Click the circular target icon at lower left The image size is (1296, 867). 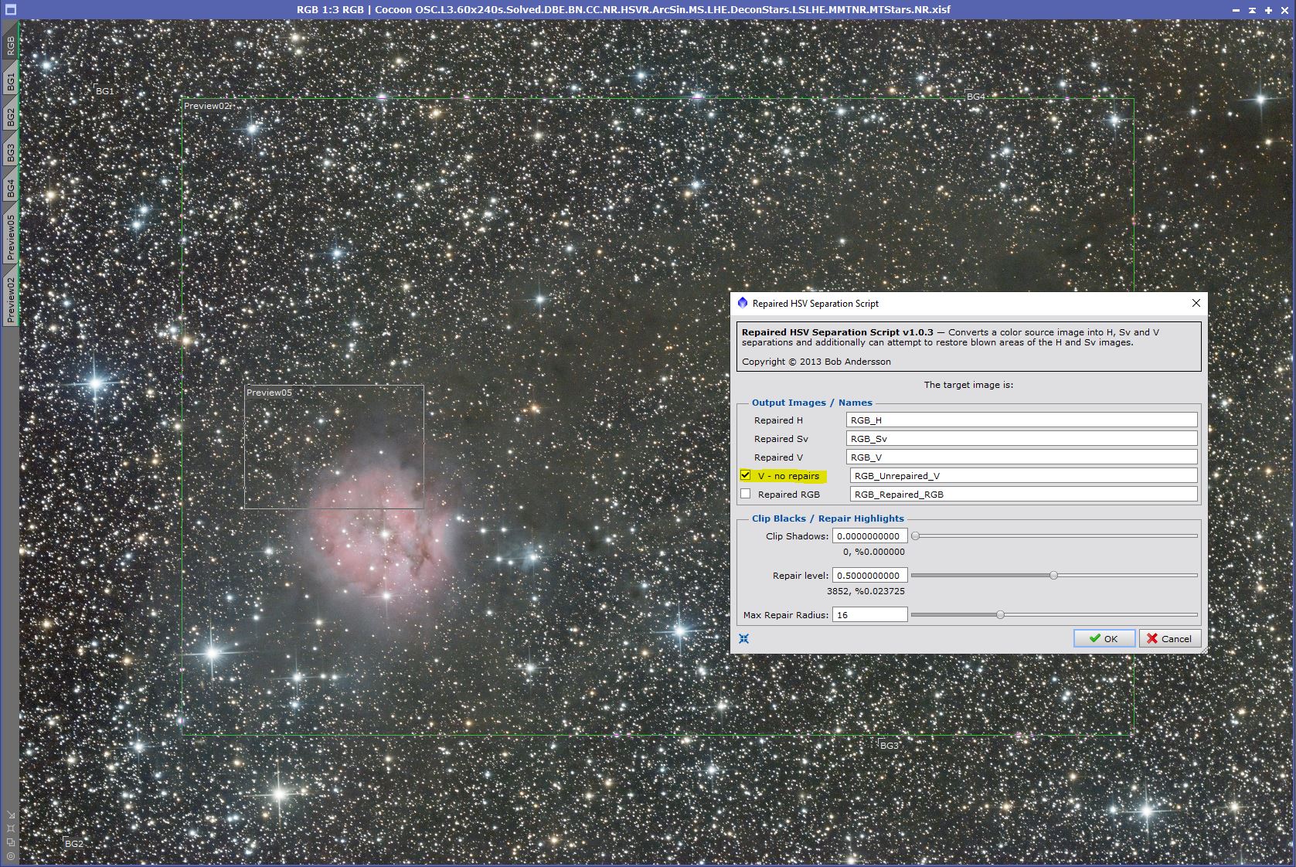[x=10, y=855]
